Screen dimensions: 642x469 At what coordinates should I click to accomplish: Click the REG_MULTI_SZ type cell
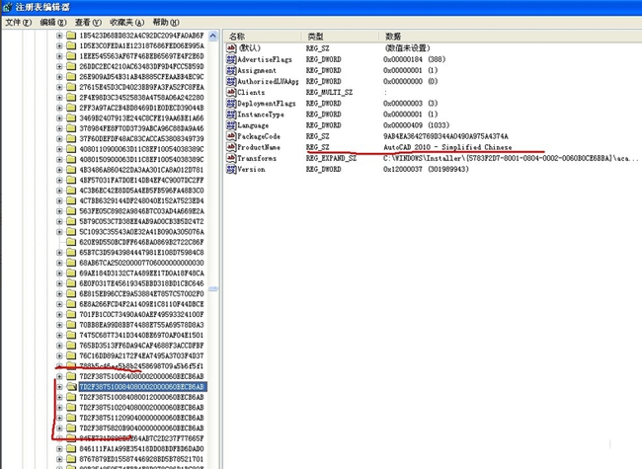tap(329, 93)
